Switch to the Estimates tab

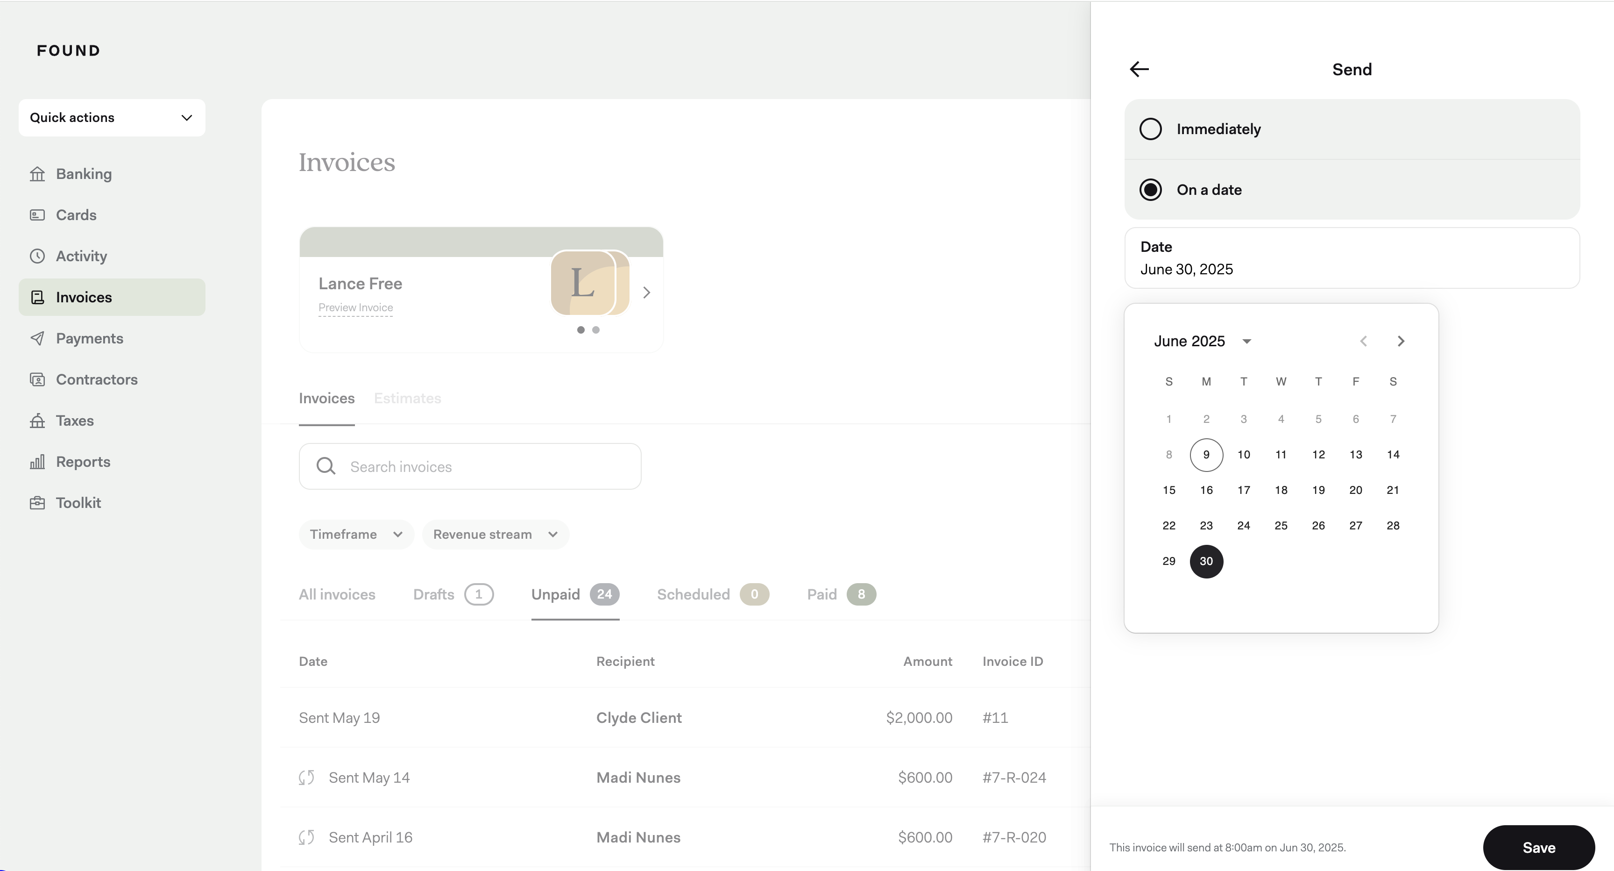(x=407, y=399)
